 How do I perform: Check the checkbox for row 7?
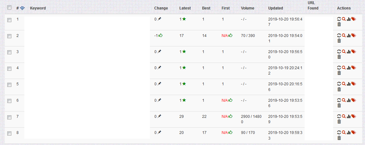(9, 117)
